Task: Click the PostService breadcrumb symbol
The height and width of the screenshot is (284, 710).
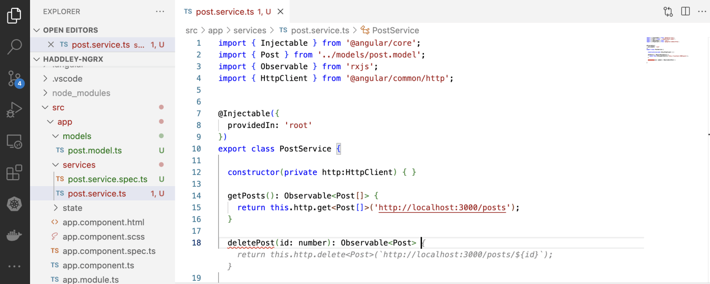Action: [x=395, y=30]
